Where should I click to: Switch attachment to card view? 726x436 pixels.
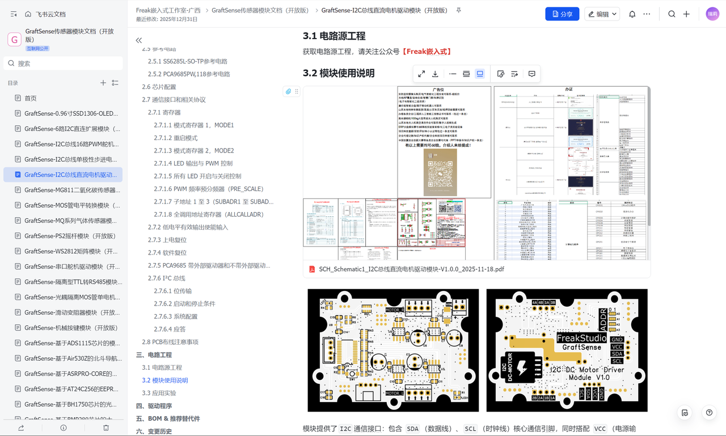click(466, 74)
